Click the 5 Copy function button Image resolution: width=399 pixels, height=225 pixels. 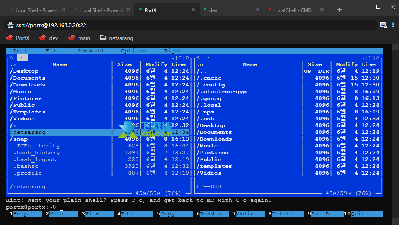pos(175,214)
